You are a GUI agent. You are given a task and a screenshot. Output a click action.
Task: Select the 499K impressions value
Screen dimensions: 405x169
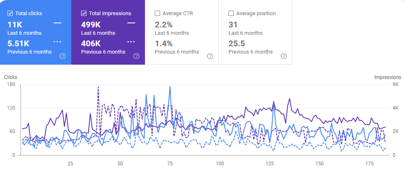(91, 25)
